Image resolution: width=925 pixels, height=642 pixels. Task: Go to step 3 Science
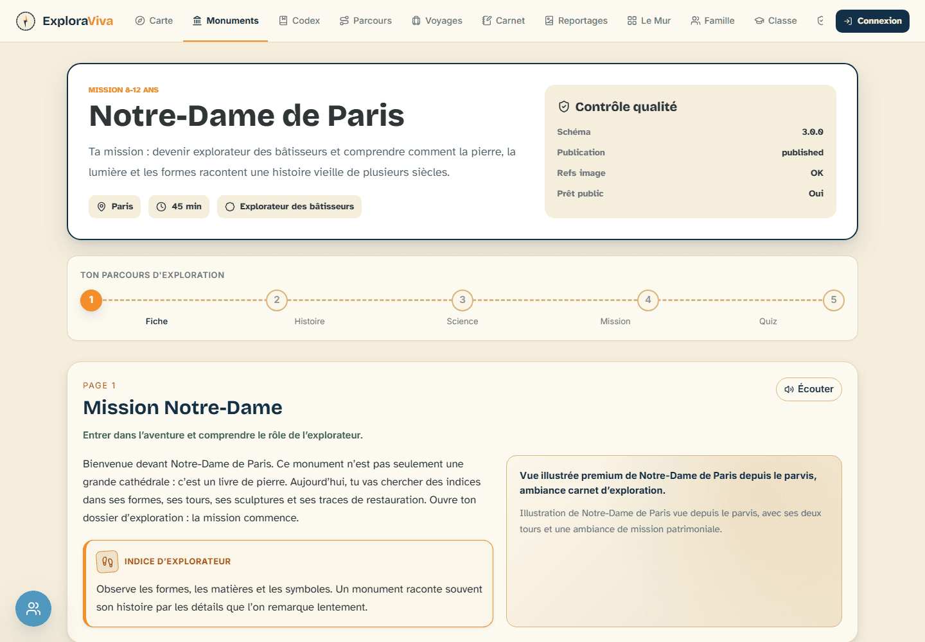[x=463, y=300]
